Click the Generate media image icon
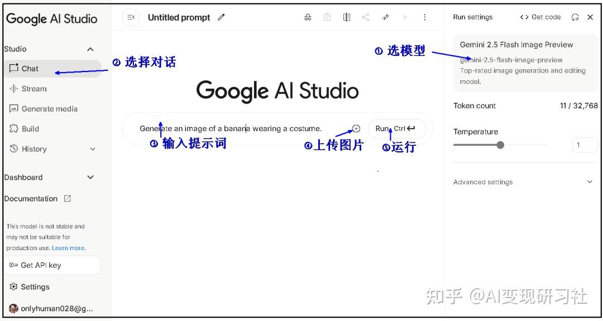Screen dimensions: 603x321 click(14, 108)
